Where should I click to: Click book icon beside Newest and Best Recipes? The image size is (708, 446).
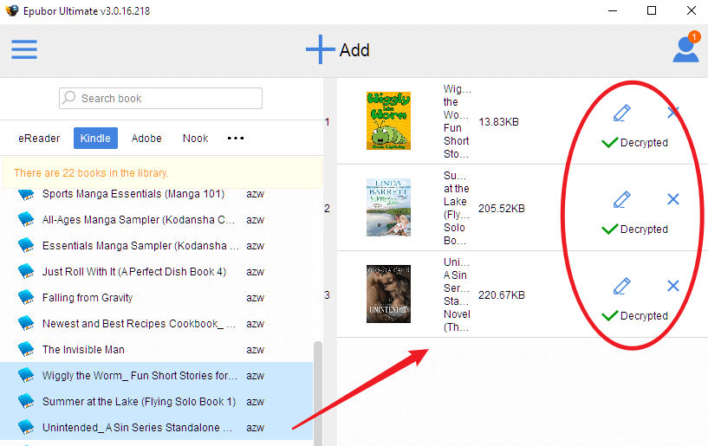[x=26, y=323]
